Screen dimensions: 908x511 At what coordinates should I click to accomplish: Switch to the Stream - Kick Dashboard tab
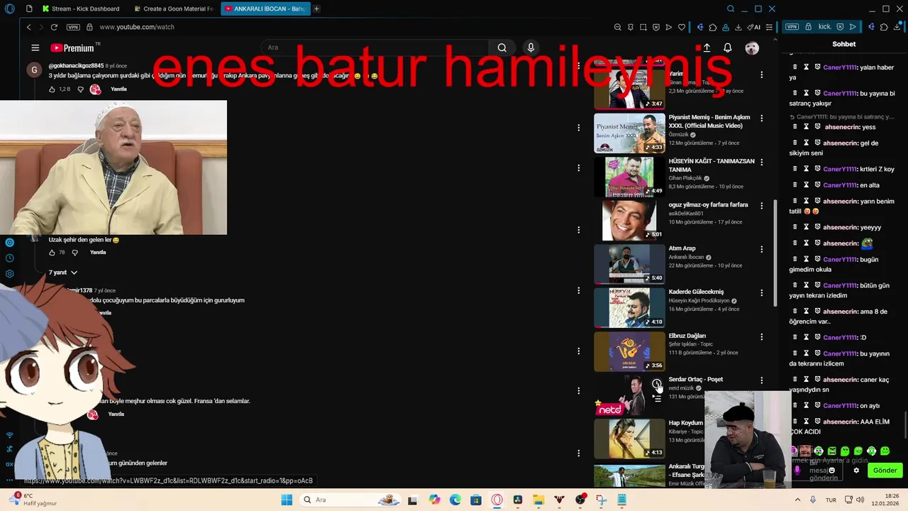pyautogui.click(x=80, y=9)
